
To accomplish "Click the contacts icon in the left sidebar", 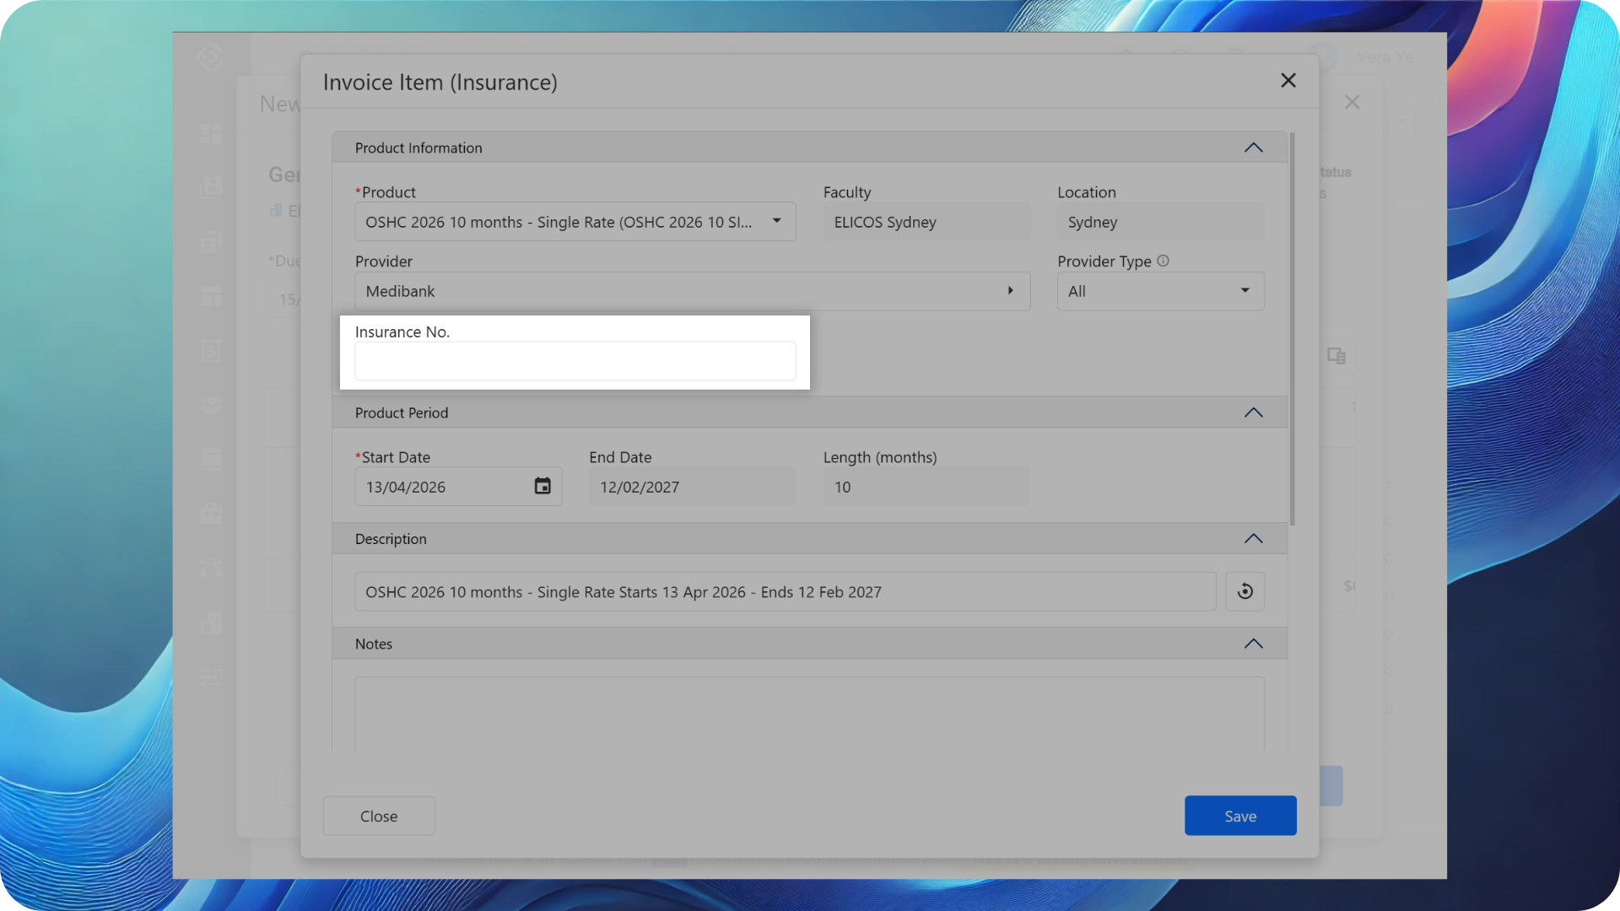I will click(211, 187).
